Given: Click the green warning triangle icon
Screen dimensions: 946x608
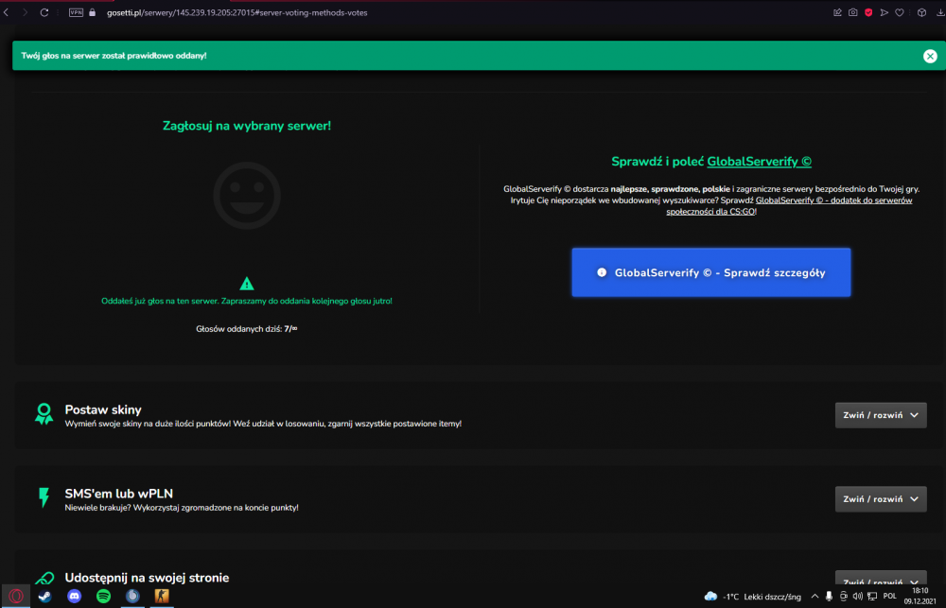Looking at the screenshot, I should [247, 284].
